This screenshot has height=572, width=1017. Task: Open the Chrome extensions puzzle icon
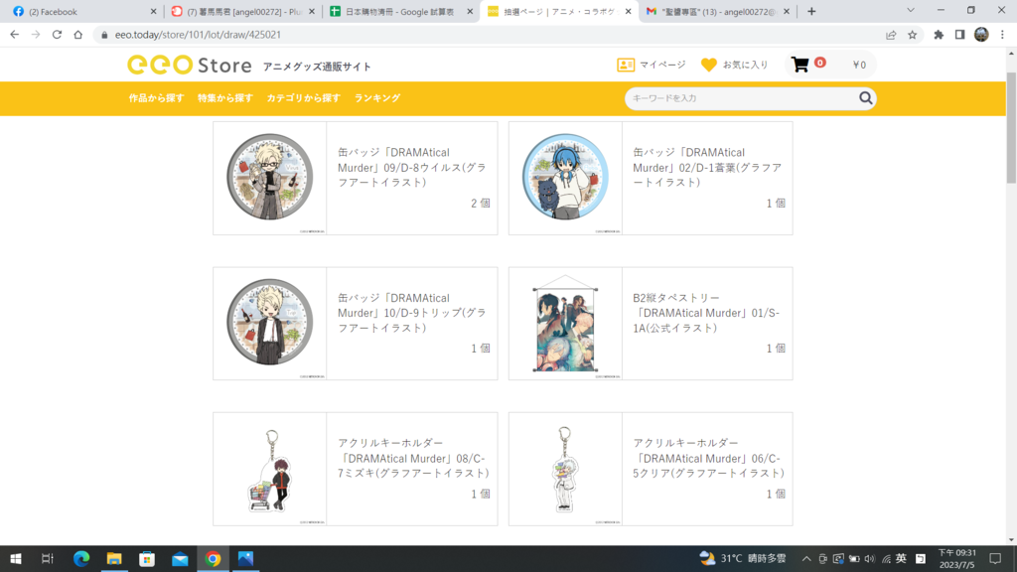tap(939, 35)
